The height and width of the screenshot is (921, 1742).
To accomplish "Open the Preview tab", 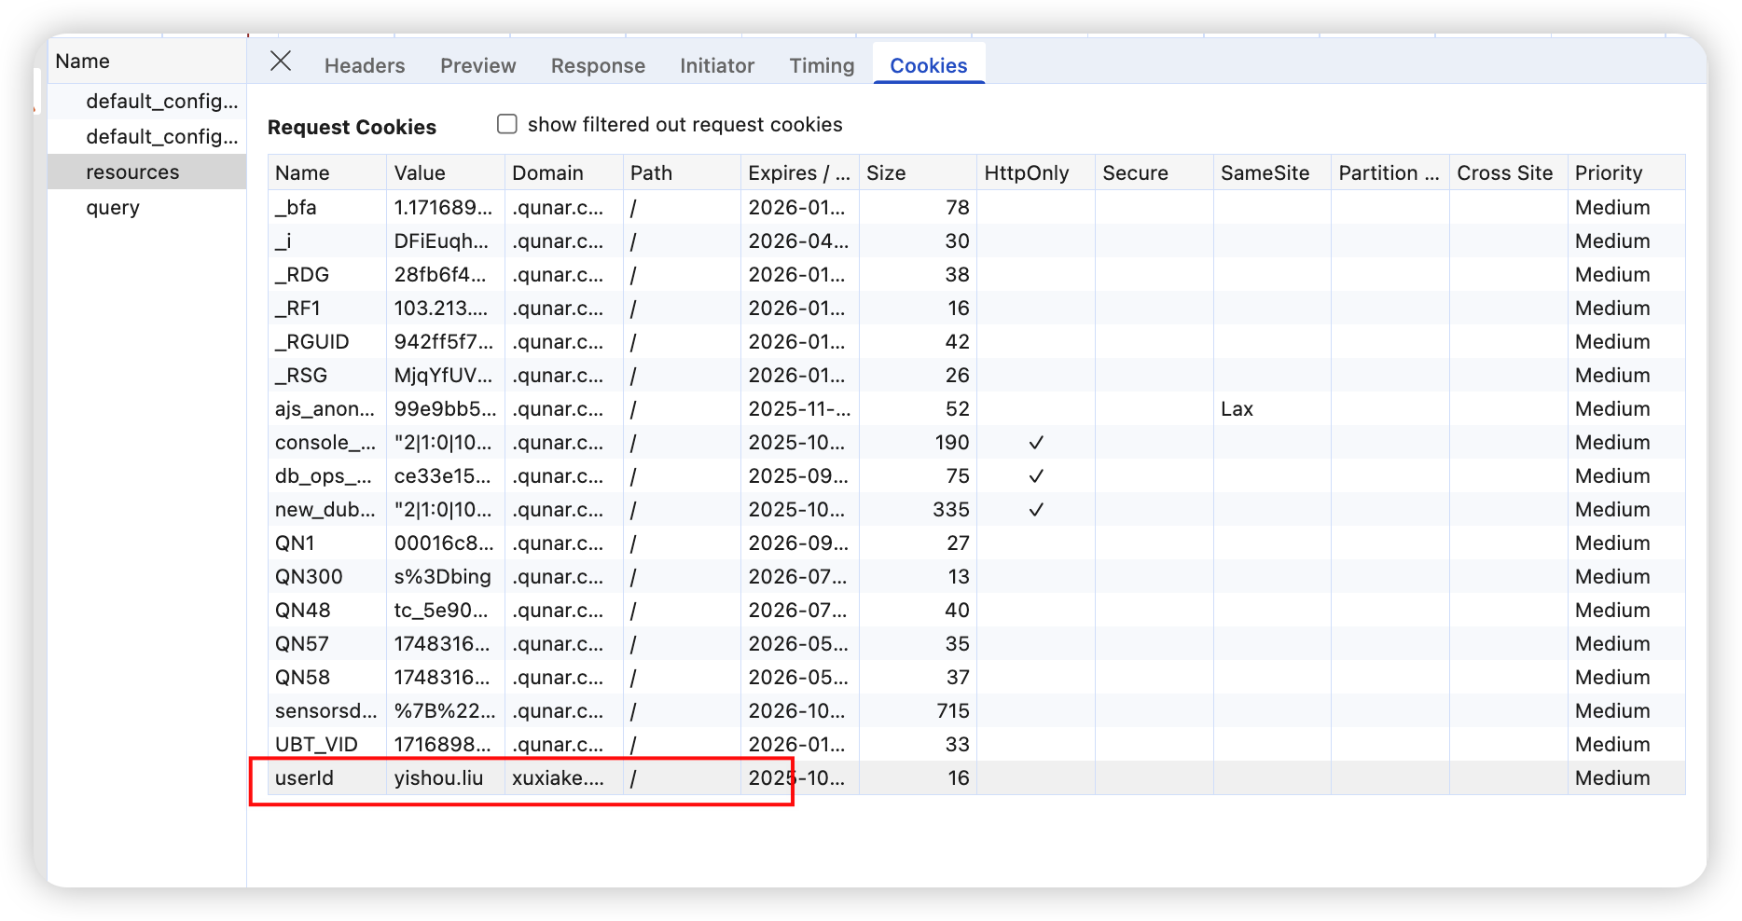I will pyautogui.click(x=477, y=65).
